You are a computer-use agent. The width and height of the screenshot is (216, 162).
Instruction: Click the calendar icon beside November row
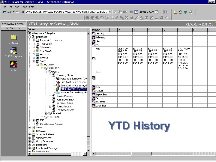[x=94, y=102]
